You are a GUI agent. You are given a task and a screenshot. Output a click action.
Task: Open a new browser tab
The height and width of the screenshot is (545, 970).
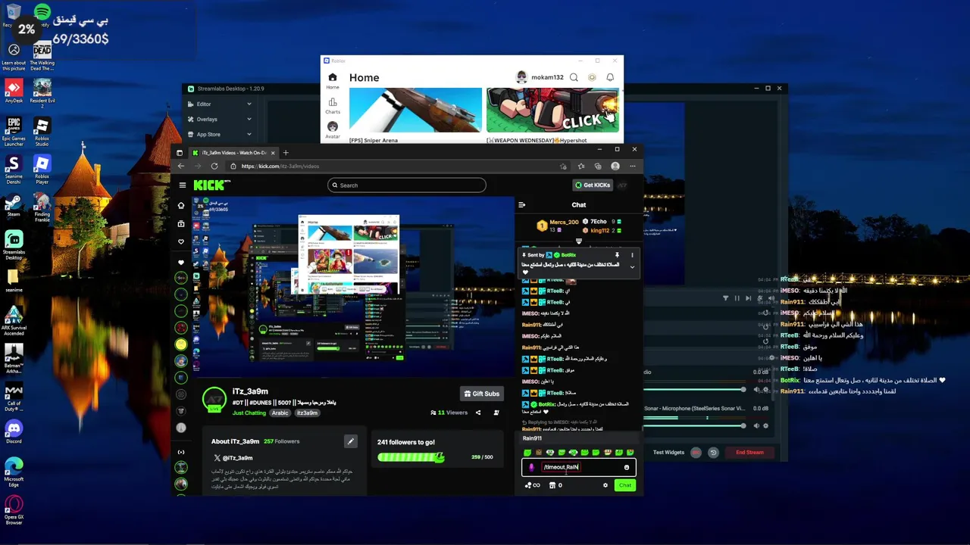(286, 152)
